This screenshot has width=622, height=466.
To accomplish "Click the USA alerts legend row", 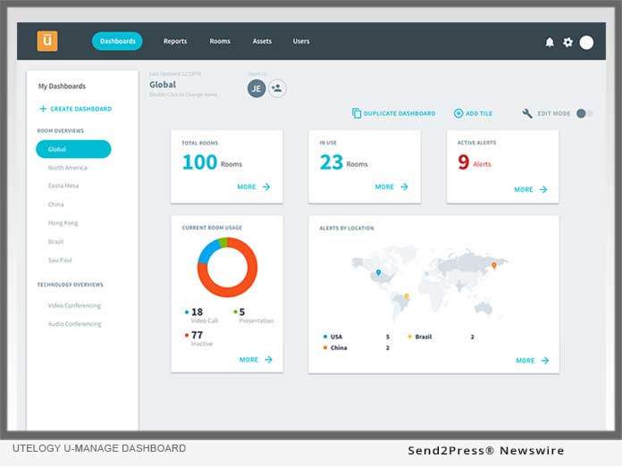I will point(357,337).
